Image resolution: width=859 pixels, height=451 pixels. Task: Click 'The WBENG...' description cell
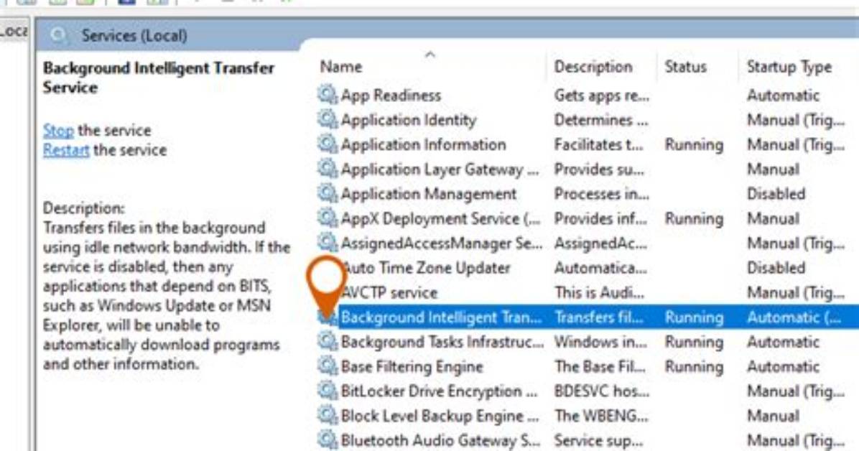tap(601, 415)
